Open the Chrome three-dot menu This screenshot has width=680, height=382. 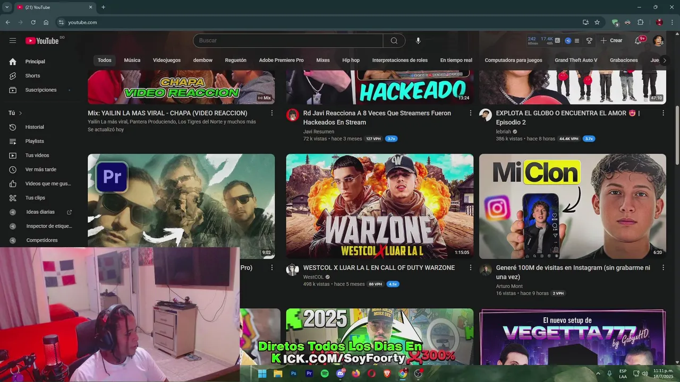(x=671, y=22)
